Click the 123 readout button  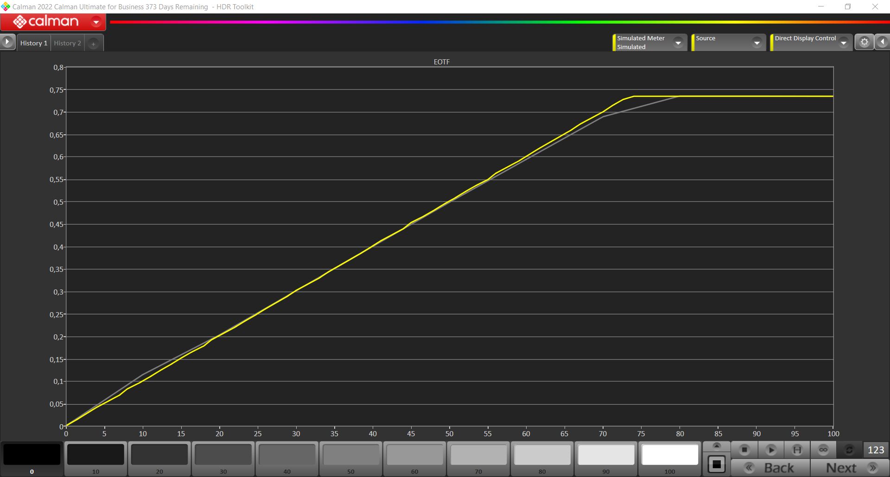click(876, 450)
